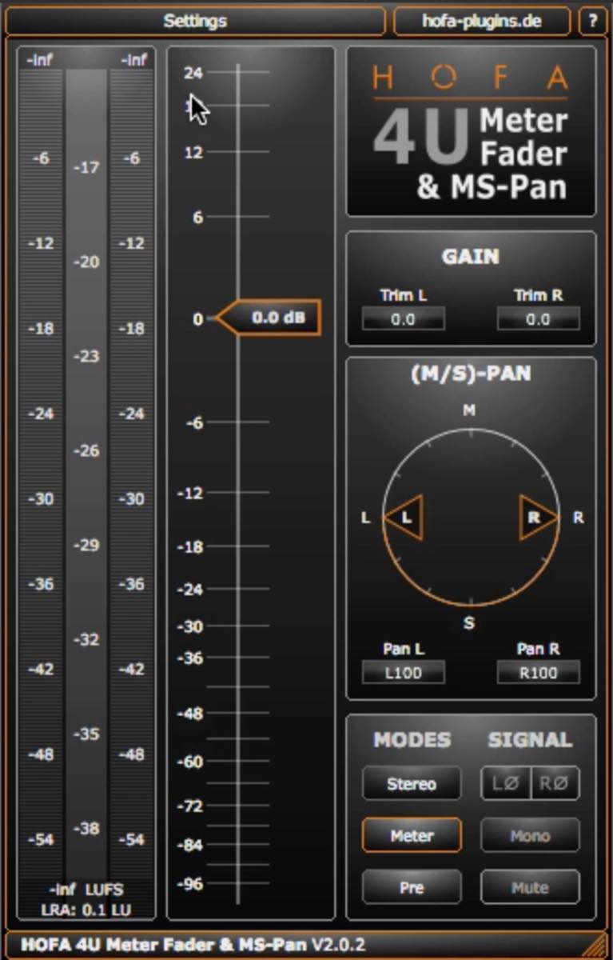Open the hofa-plugins.de link
Viewport: 613px width, 960px height.
pyautogui.click(x=482, y=21)
